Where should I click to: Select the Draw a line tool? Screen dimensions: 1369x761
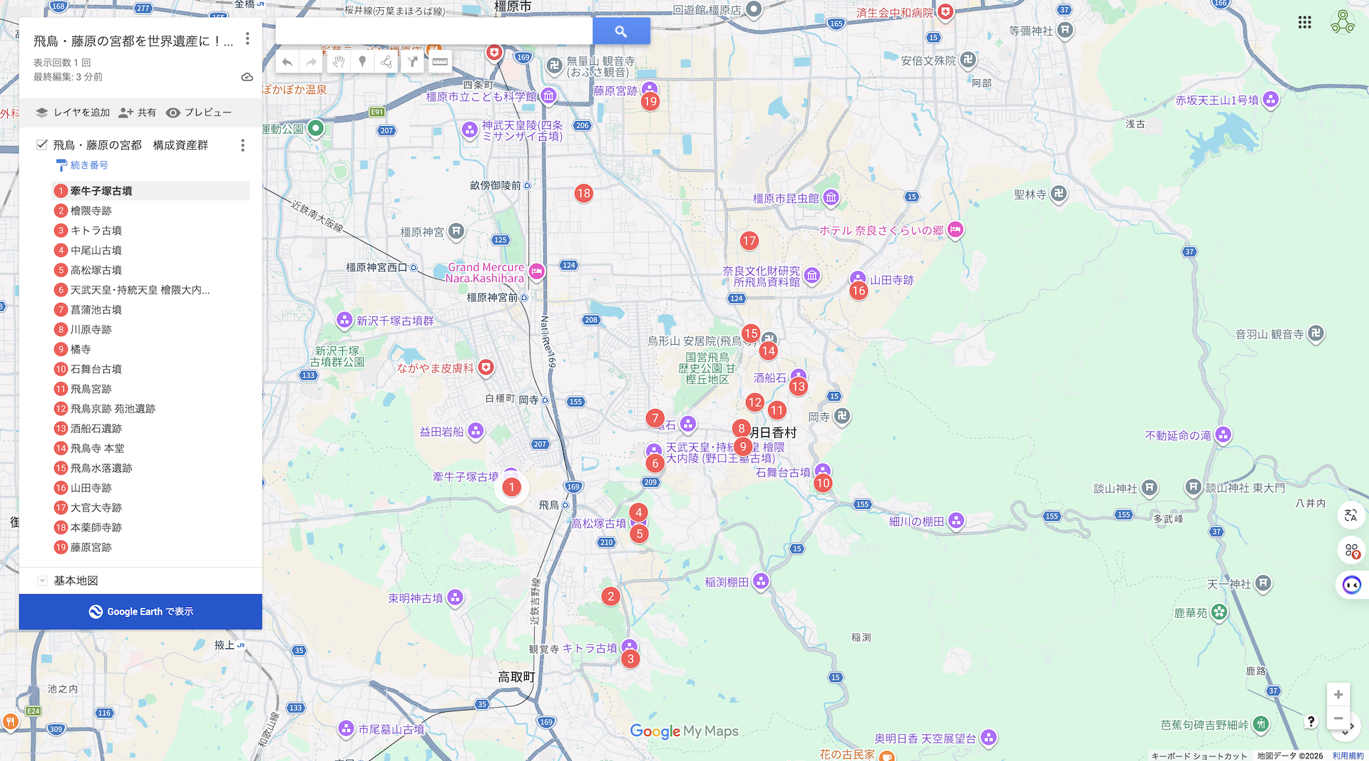click(386, 62)
